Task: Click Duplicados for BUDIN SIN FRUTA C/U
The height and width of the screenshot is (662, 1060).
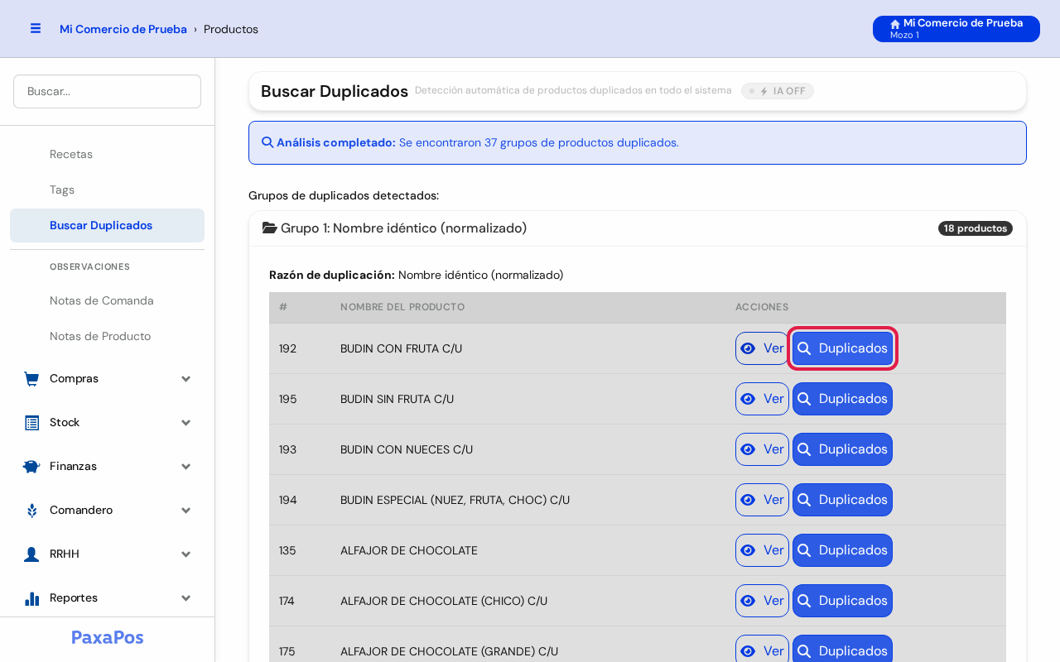Action: [842, 399]
